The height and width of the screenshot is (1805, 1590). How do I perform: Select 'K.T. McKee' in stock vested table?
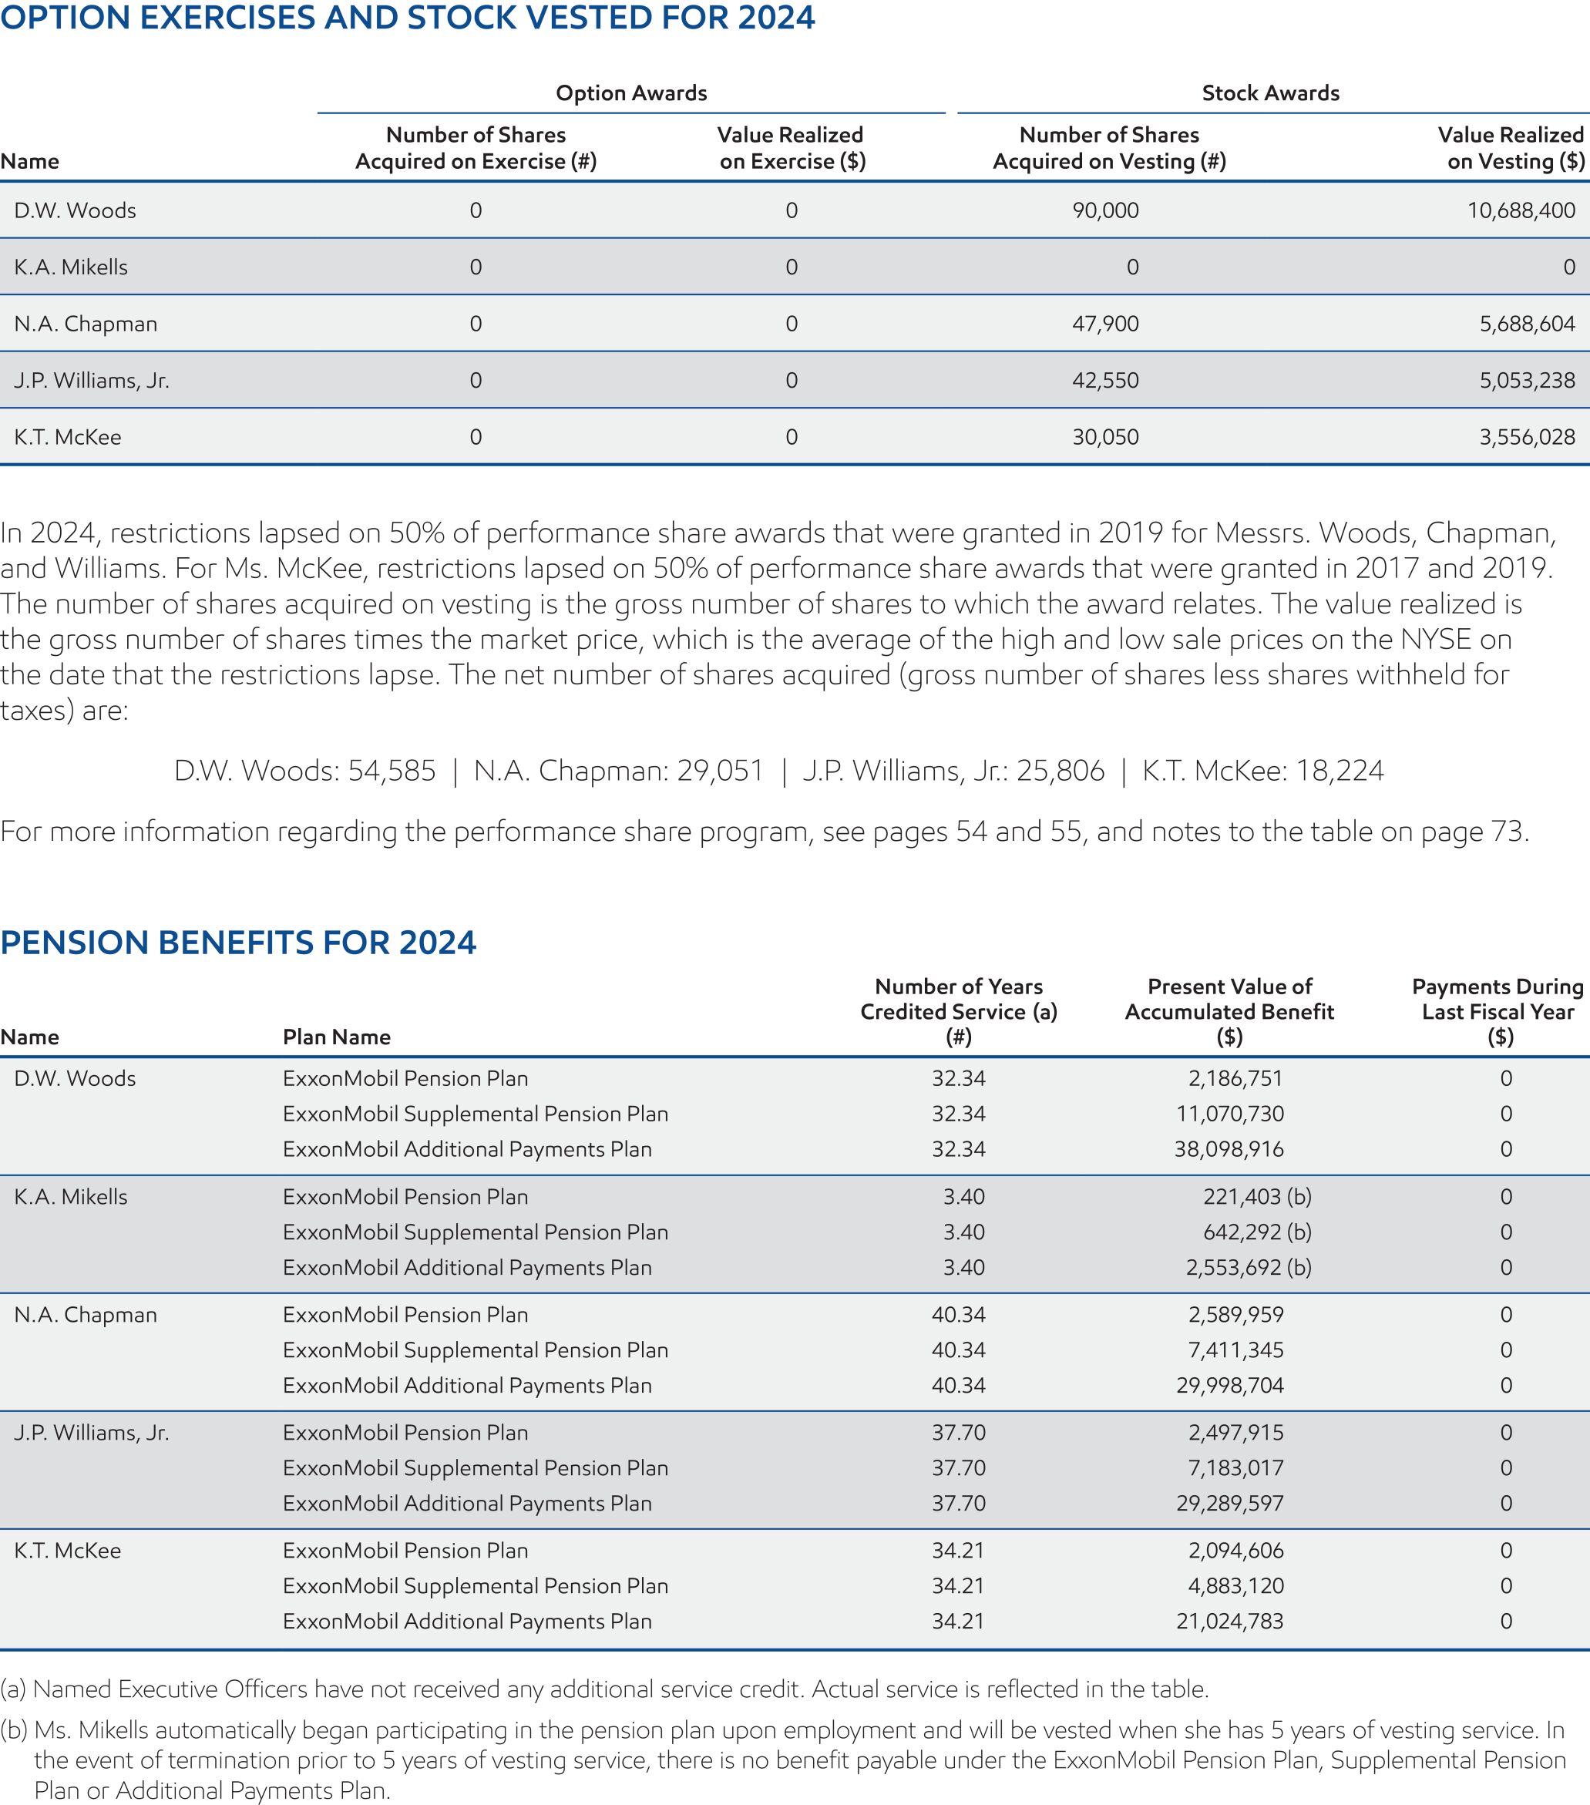coord(67,436)
